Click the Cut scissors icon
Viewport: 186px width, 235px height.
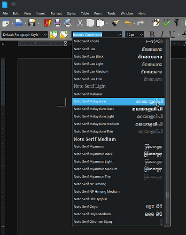[80, 23]
